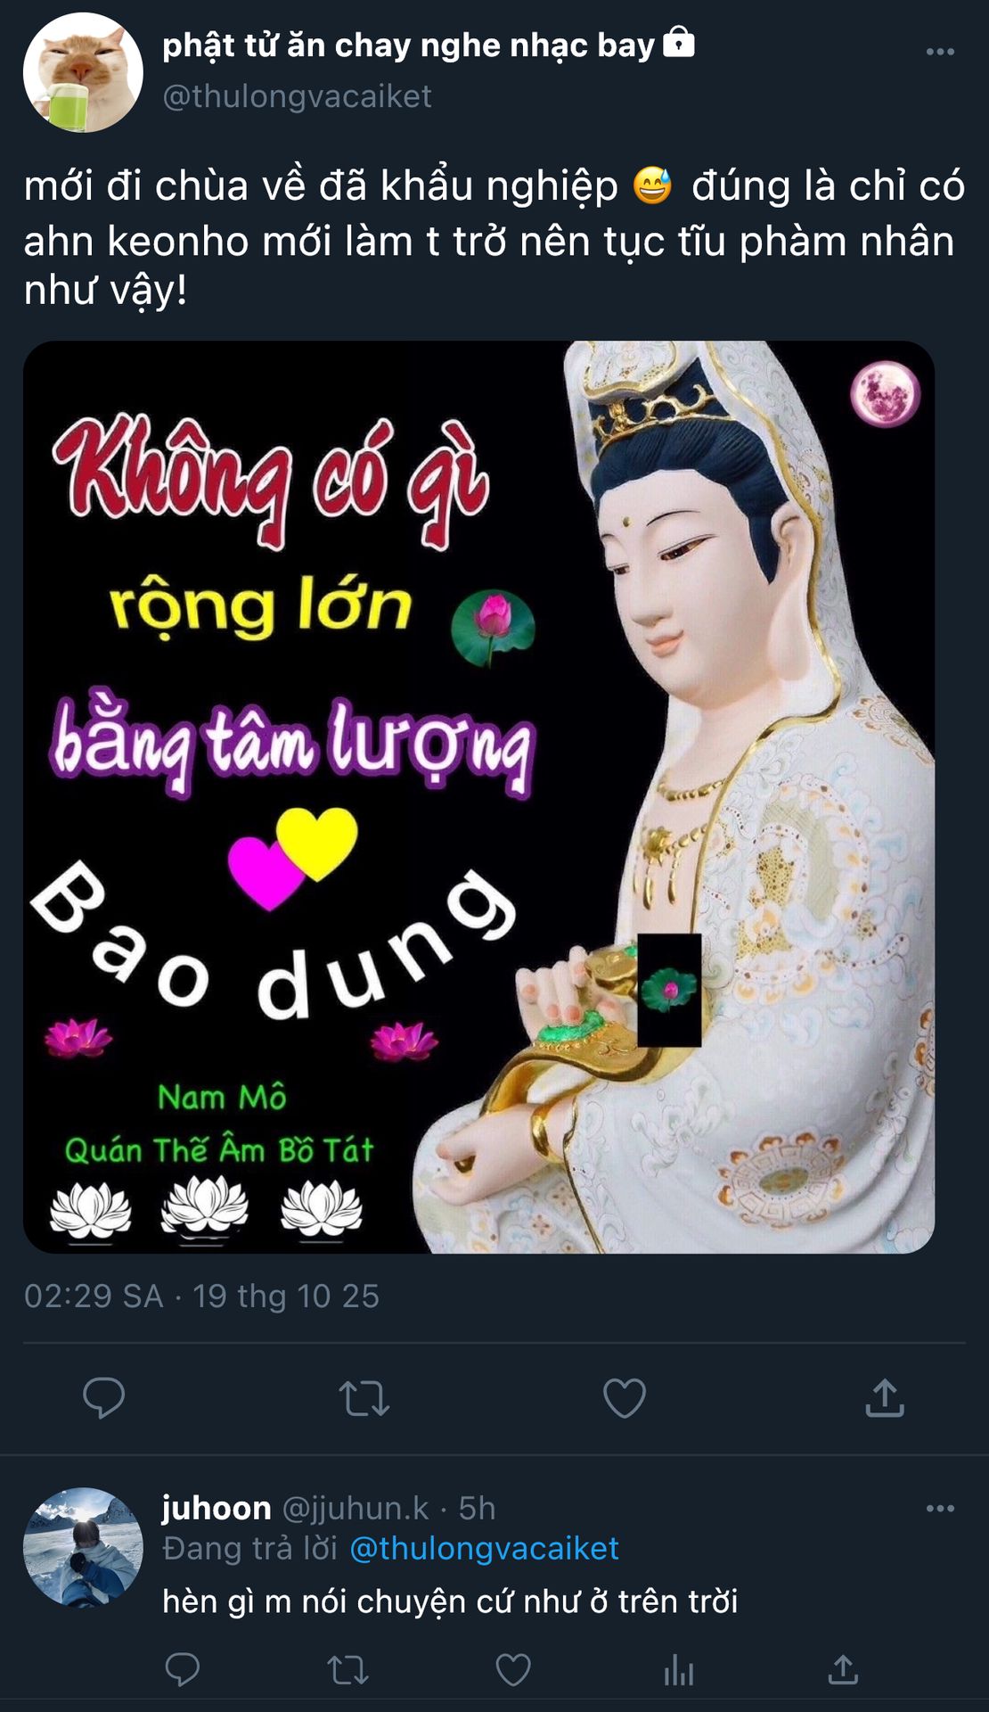The image size is (989, 1712).
Task: Open more options on juhoon's reply
Action: point(940,1508)
